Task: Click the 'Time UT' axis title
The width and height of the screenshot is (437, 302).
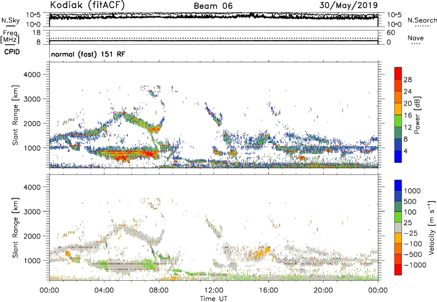Action: click(x=214, y=299)
